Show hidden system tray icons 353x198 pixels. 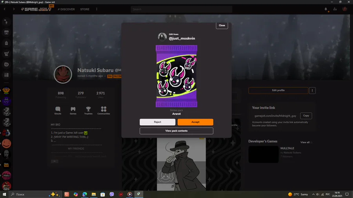tap(313, 194)
